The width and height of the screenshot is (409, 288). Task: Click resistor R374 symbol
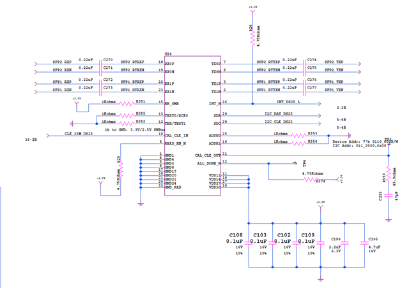(310, 180)
